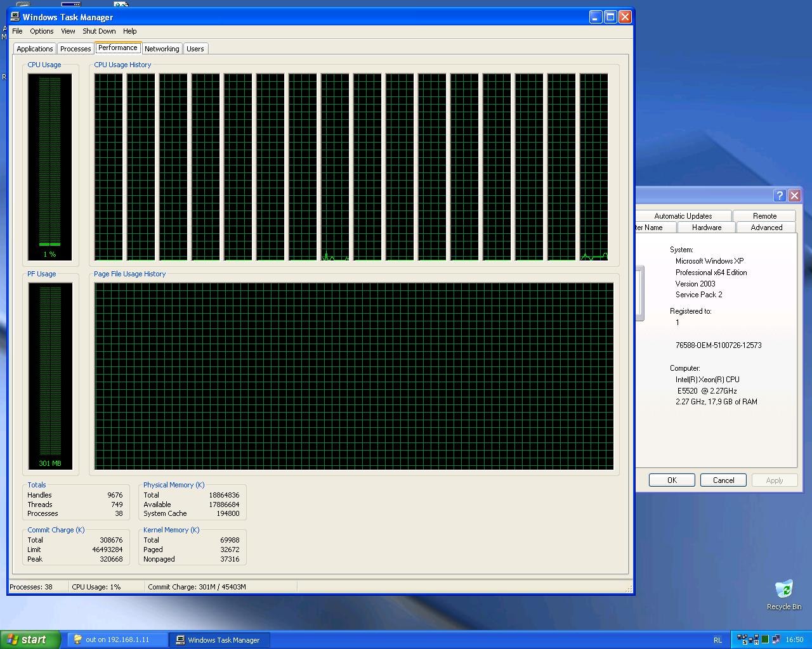
Task: Click System Cache value 194800
Action: point(228,513)
